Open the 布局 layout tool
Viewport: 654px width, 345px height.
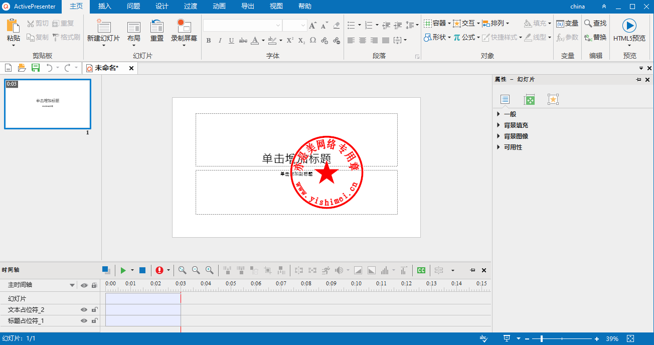[x=133, y=27]
